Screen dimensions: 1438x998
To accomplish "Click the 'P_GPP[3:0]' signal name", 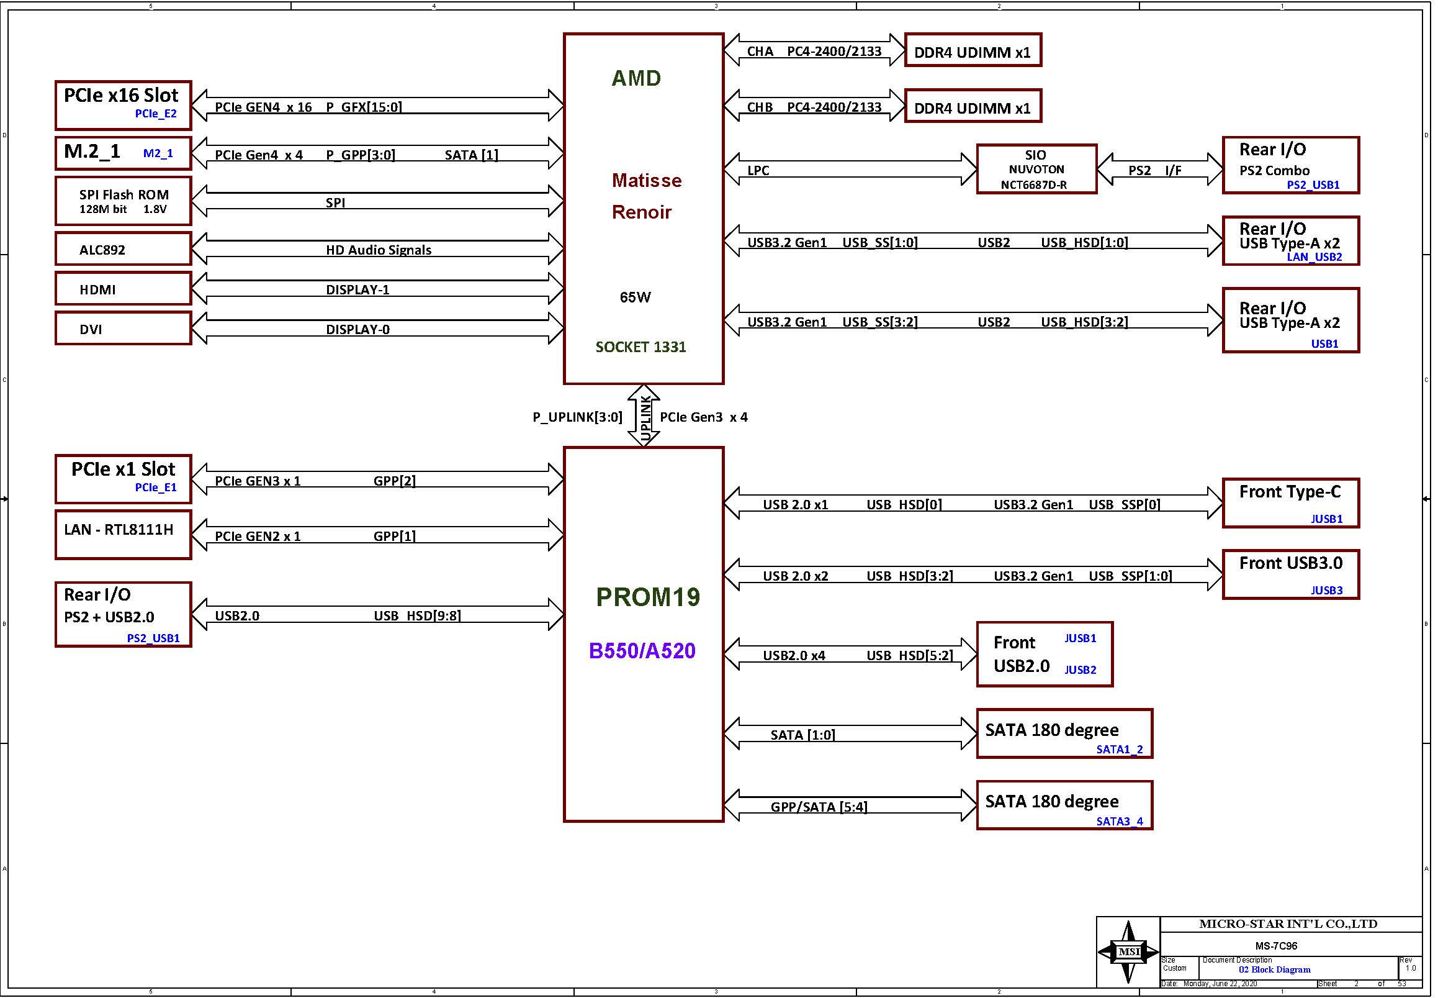I will pos(361,155).
